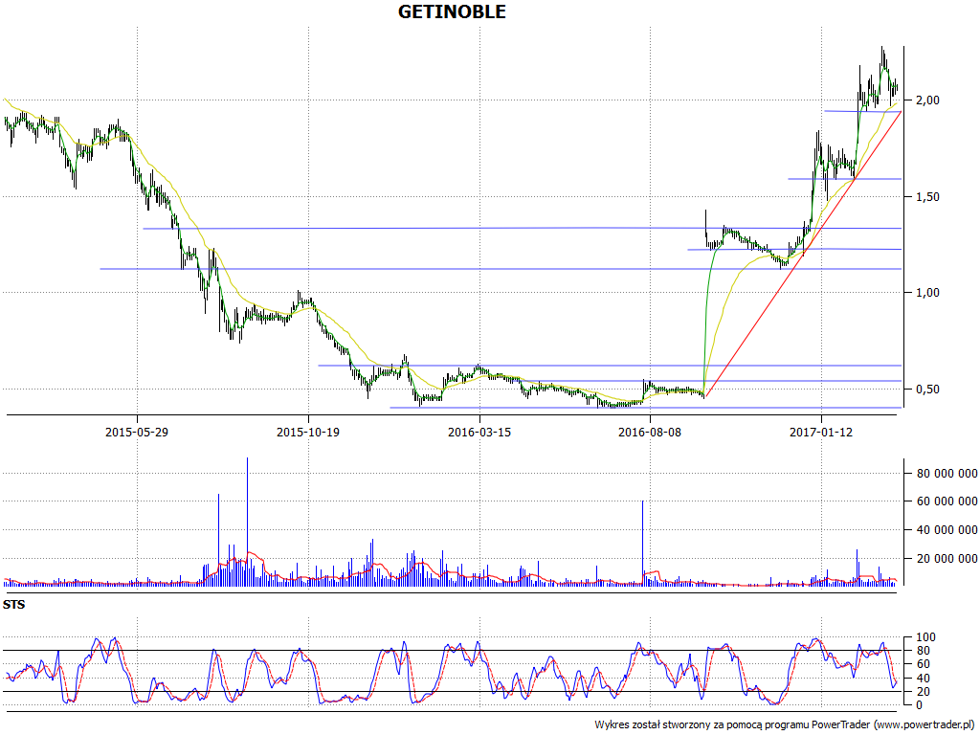This screenshot has height=735, width=980.
Task: Click the 40 000 000 volume label
Action: coord(947,530)
